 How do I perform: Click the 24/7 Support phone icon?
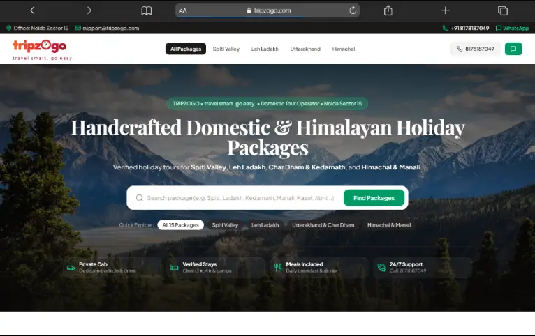(x=381, y=268)
